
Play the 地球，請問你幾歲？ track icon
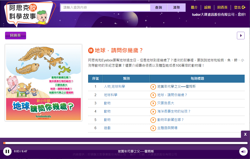coord(153,95)
